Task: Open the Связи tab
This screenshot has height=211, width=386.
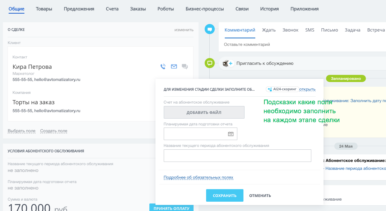Action: (242, 9)
